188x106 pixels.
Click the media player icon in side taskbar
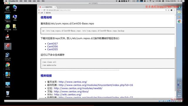pos(179,17)
